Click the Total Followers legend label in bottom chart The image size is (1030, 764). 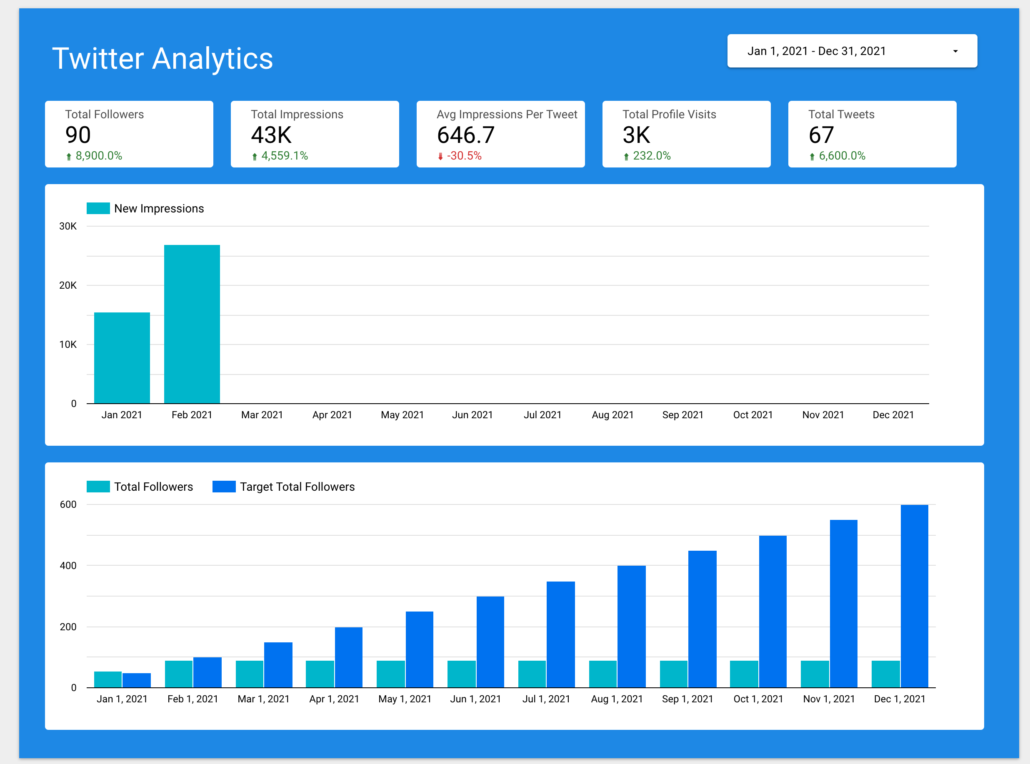click(x=153, y=487)
